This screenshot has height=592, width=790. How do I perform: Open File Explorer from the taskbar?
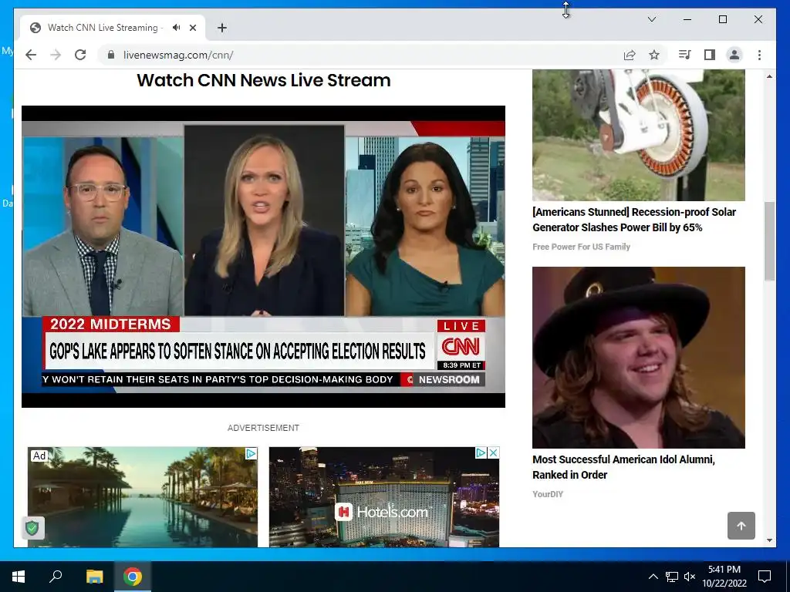point(94,577)
